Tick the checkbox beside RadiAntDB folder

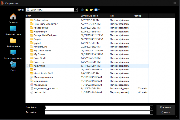tap(28, 66)
